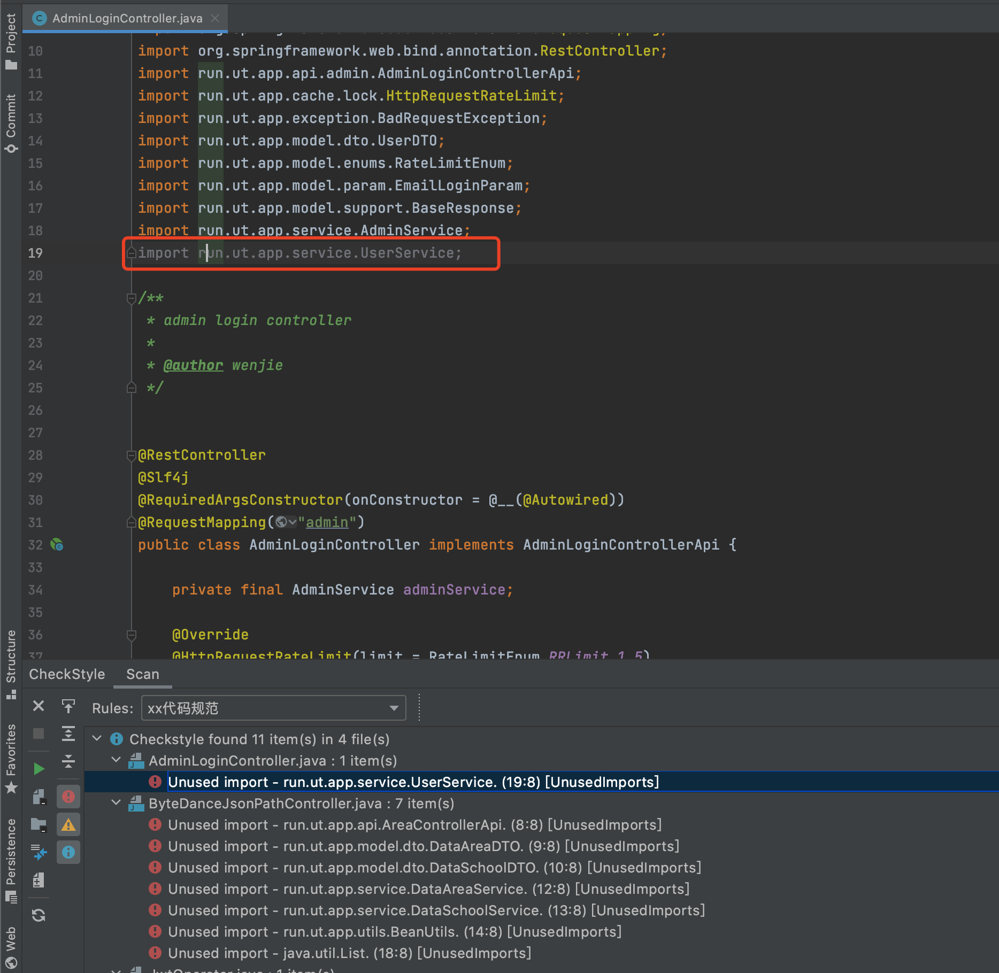This screenshot has height=973, width=999.
Task: Fold the method at line 36
Action: click(x=132, y=635)
